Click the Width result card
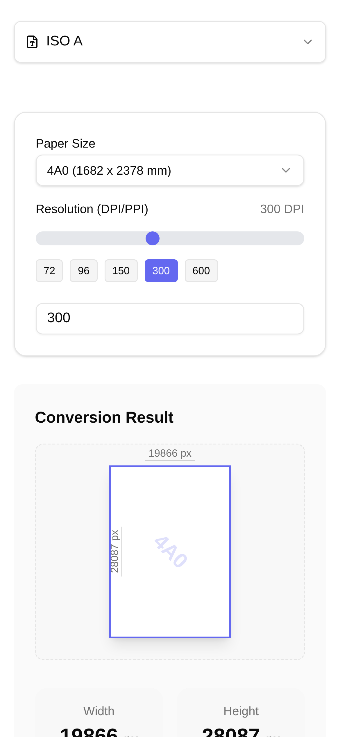Screen dimensions: 340x737 coord(99,716)
